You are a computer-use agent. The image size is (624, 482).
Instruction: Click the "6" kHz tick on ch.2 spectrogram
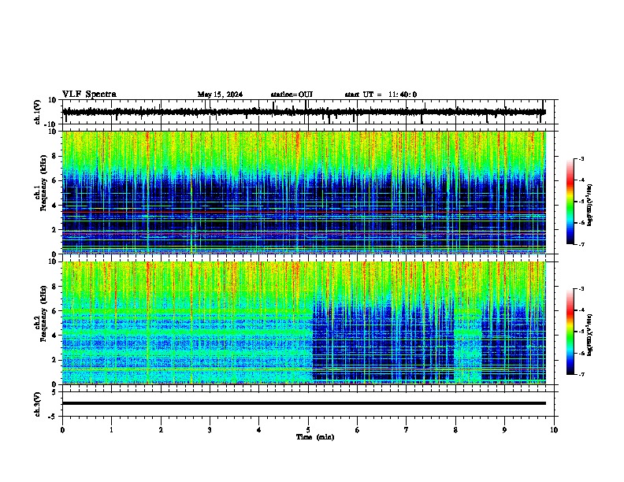[x=54, y=311]
